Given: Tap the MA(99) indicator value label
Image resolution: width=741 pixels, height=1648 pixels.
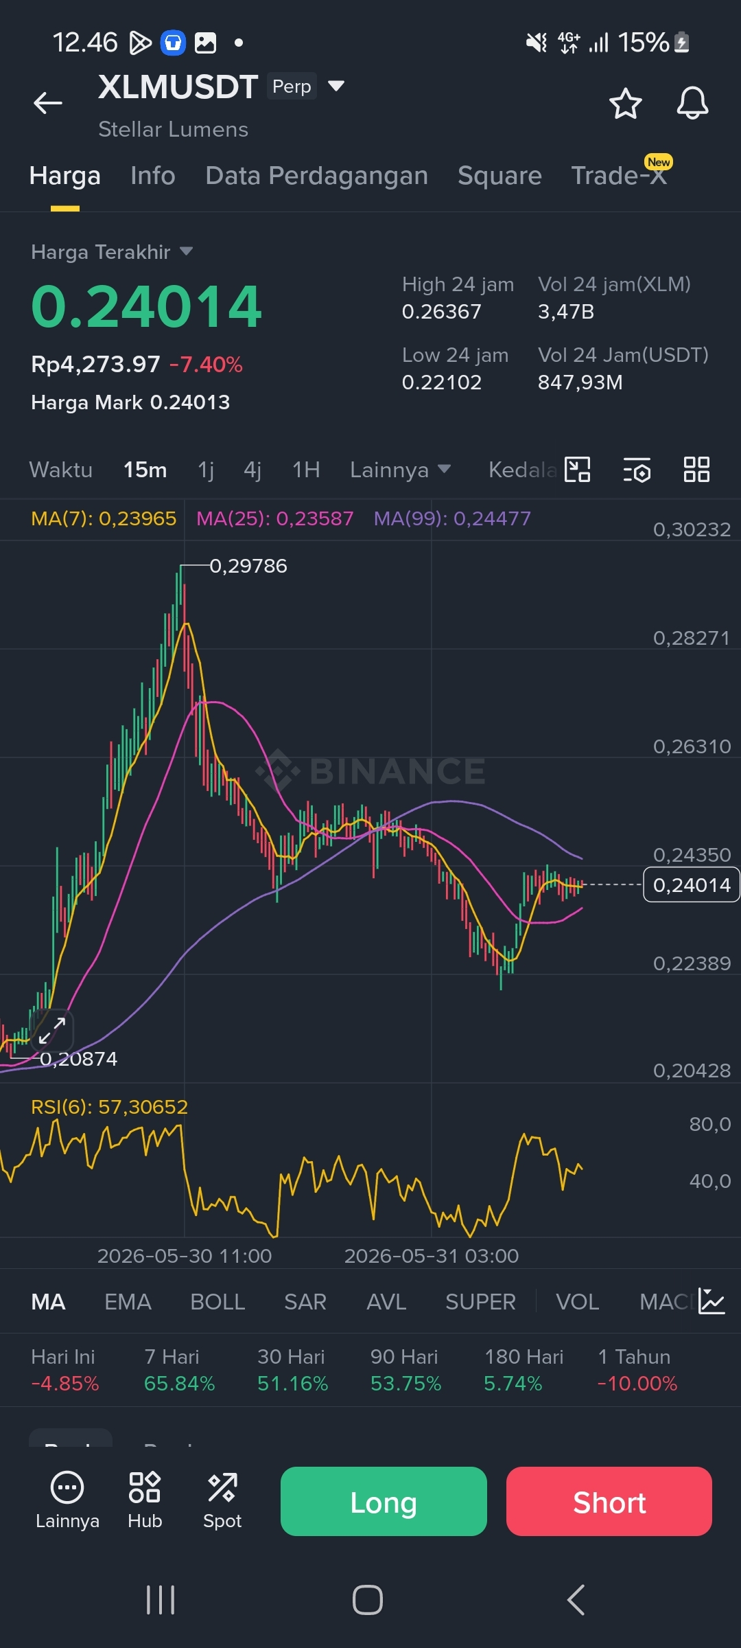Looking at the screenshot, I should [452, 518].
